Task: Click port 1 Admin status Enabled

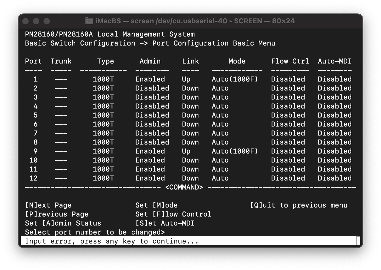Action: (150, 79)
